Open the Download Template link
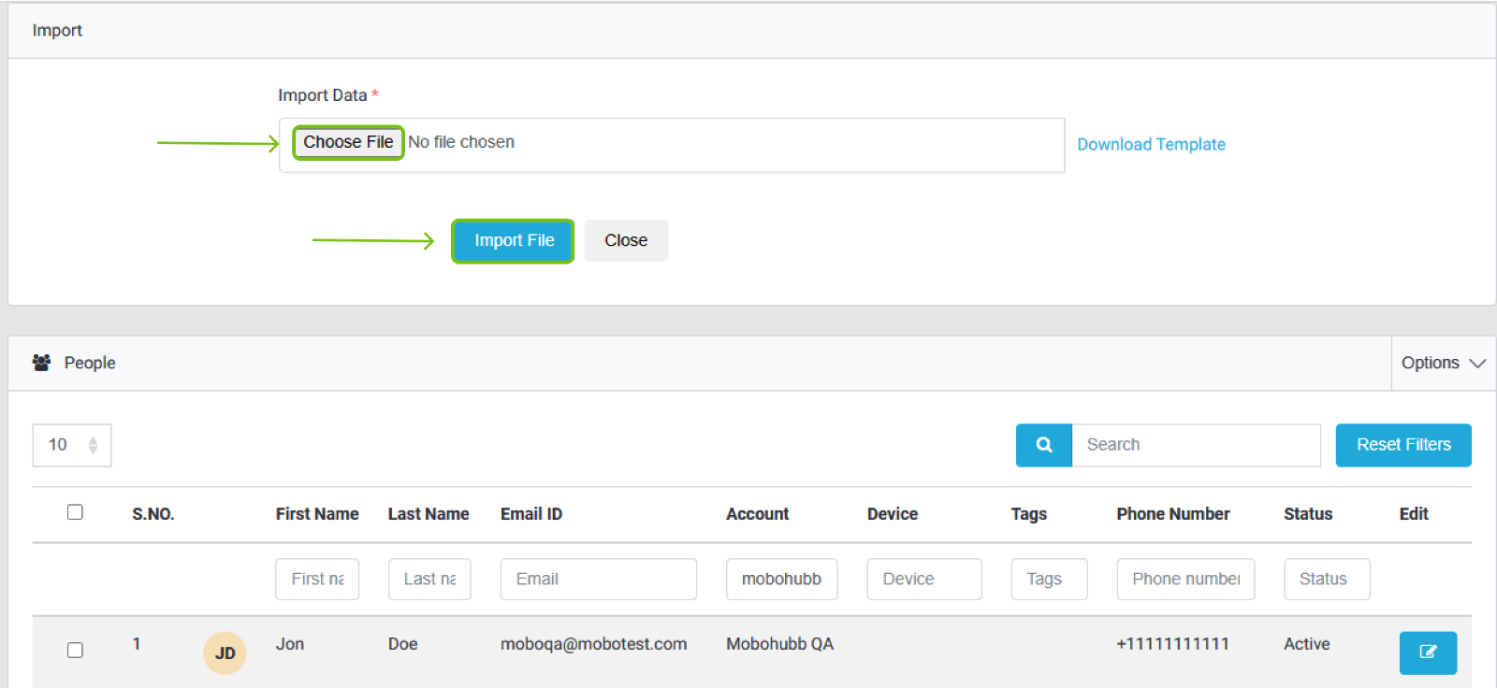Viewport: 1497px width, 688px height. tap(1151, 144)
